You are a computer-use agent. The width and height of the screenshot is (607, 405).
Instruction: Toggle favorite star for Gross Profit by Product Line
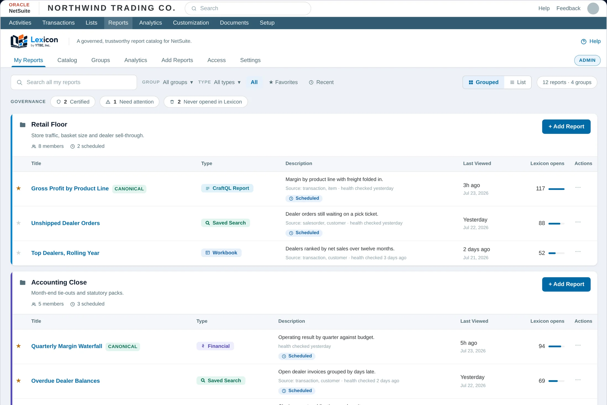click(18, 188)
